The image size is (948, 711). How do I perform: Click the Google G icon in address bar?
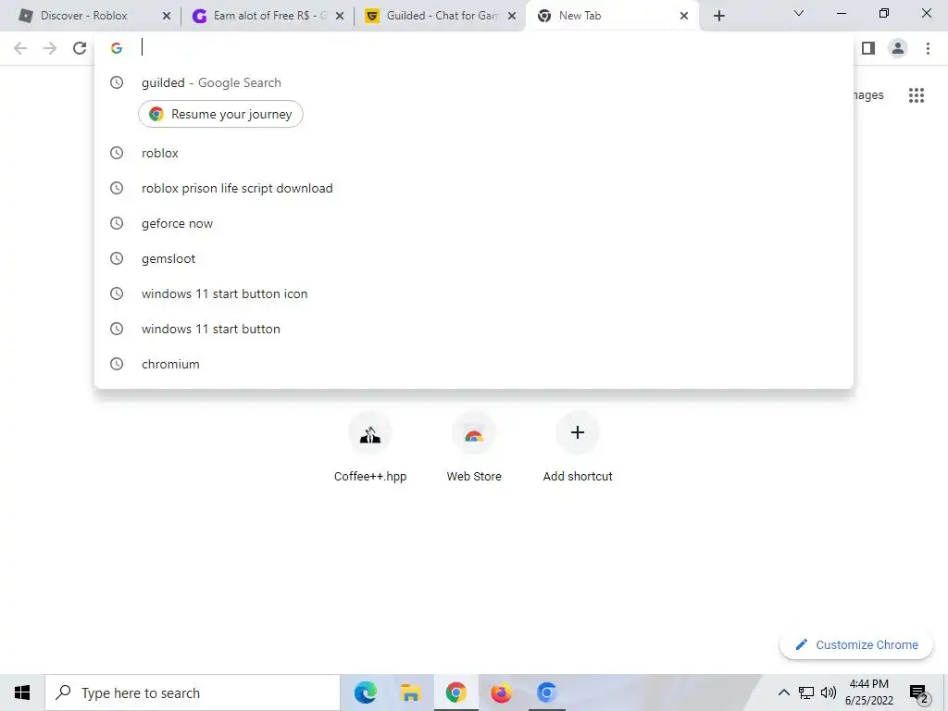117,48
